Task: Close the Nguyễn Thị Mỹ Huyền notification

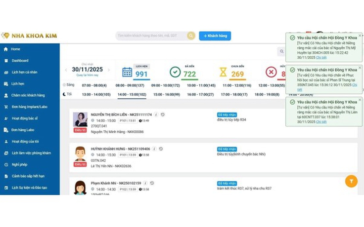Action: (360, 36)
